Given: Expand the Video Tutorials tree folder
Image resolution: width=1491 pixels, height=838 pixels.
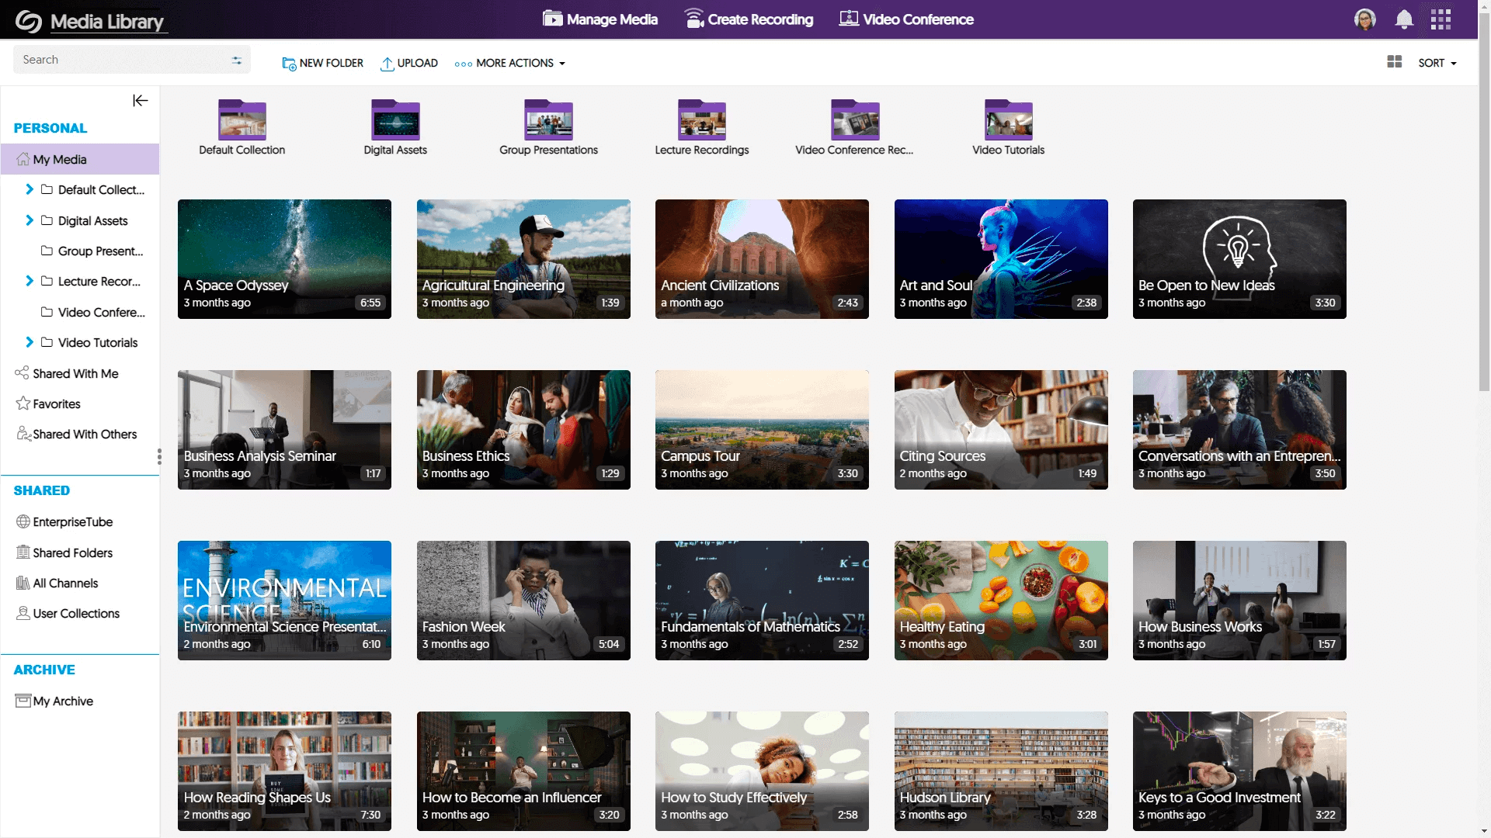Looking at the screenshot, I should [x=30, y=342].
